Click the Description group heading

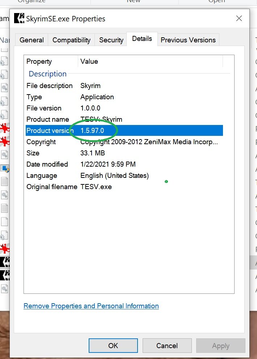click(48, 74)
